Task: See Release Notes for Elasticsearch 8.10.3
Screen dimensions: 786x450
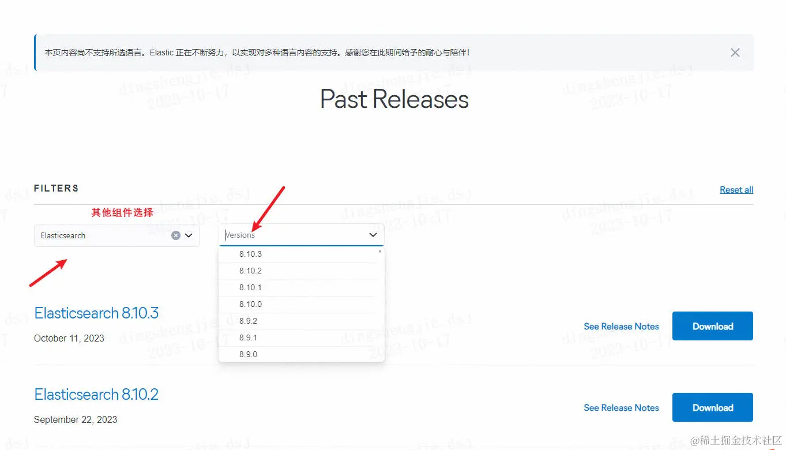Action: 621,327
